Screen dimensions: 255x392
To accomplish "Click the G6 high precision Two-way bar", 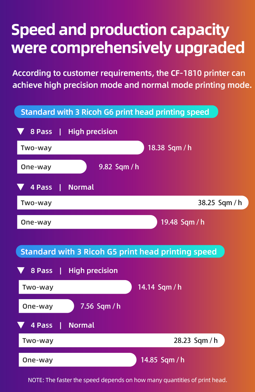I will point(80,148).
